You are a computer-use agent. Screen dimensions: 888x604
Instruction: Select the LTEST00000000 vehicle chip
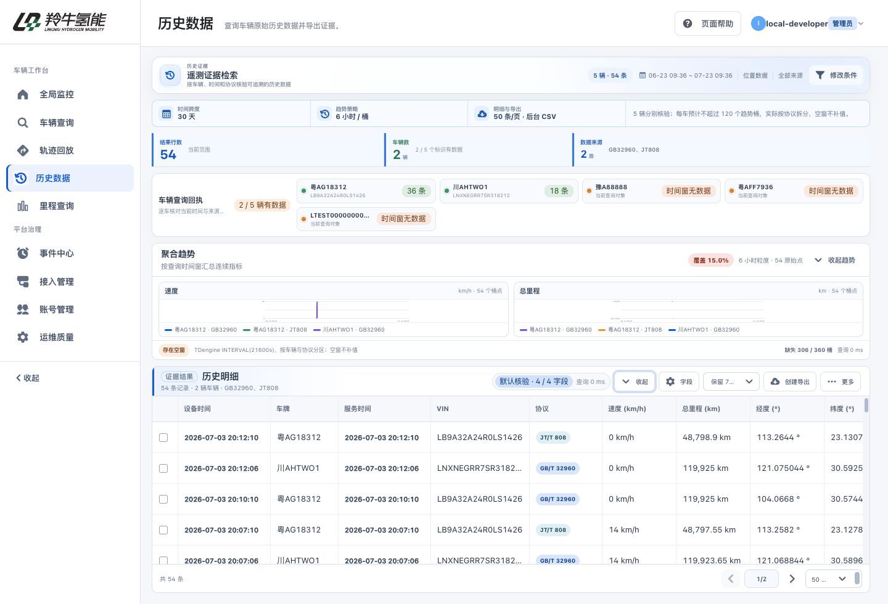pos(366,219)
